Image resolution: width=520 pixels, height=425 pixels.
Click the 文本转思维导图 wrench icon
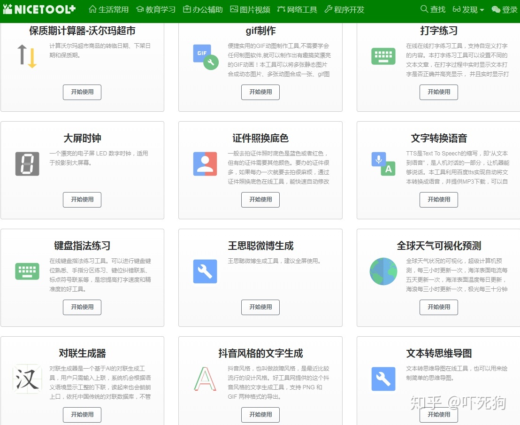(383, 379)
